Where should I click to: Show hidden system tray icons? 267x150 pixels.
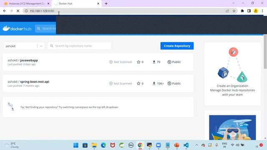[x=196, y=145]
